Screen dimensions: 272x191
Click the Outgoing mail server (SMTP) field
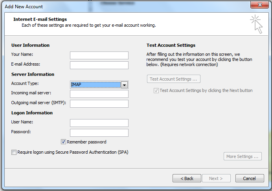[x=99, y=104]
